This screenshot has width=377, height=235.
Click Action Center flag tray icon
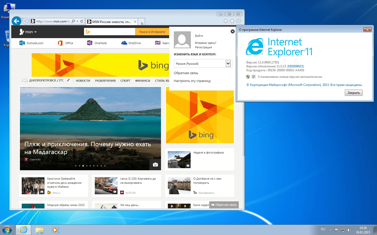pyautogui.click(x=337, y=230)
